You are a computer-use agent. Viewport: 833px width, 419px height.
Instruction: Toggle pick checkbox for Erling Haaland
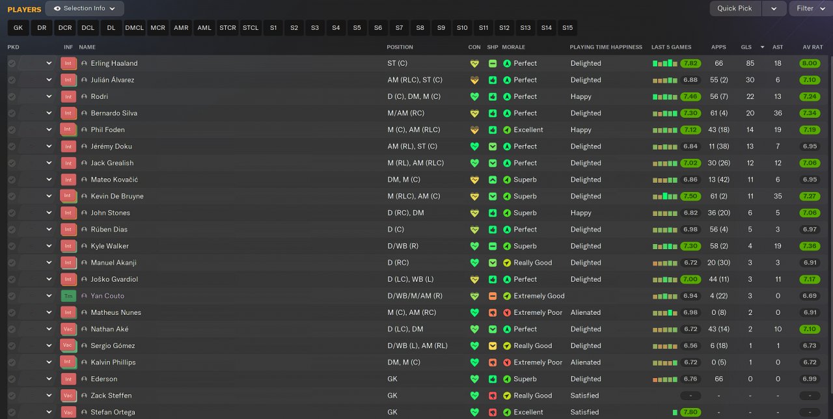point(12,64)
